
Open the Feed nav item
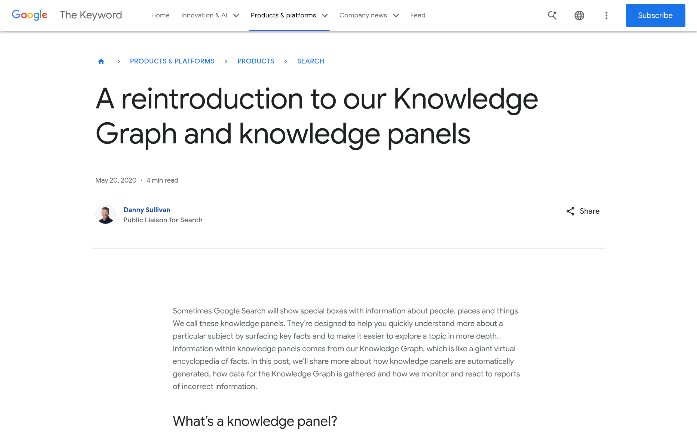(418, 15)
